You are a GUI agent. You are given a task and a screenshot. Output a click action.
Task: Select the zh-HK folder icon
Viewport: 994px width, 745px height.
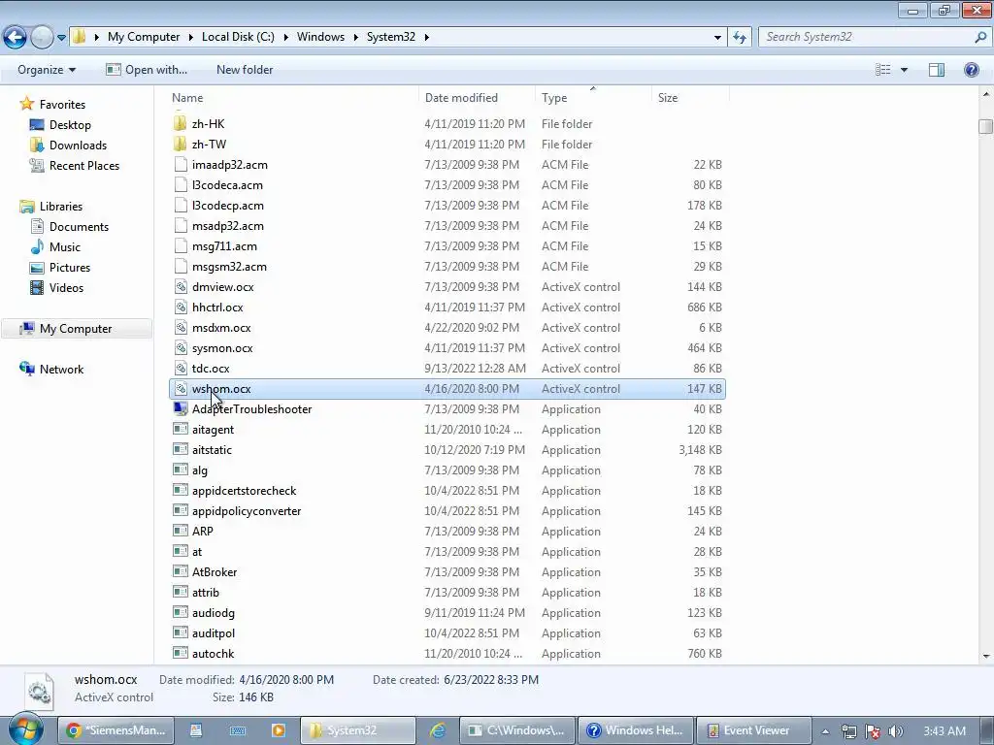(x=181, y=123)
